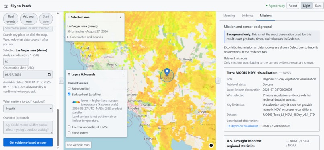This screenshot has height=150, width=324.
Task: Collapse the right panel with its toggle handle
Action: click(x=218, y=80)
